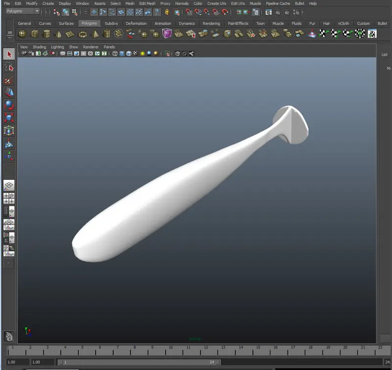
Task: Toggle snap to grids magnet
Action: (189, 12)
